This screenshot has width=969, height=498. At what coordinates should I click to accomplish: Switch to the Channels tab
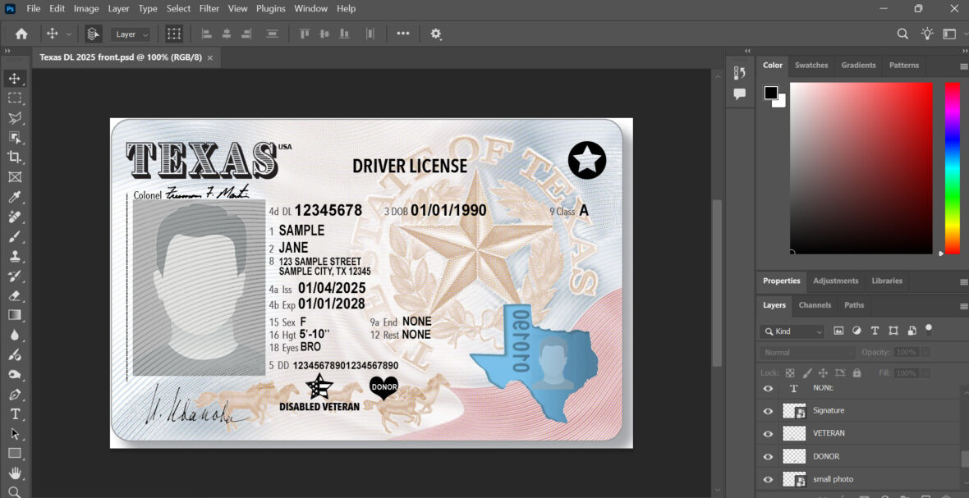pos(815,304)
